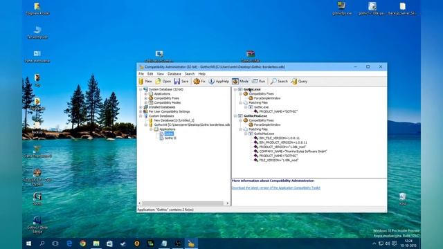Viewport: 443px width, 249px height.
Task: Expand the Compatibility Modes node
Action: [x=146, y=103]
